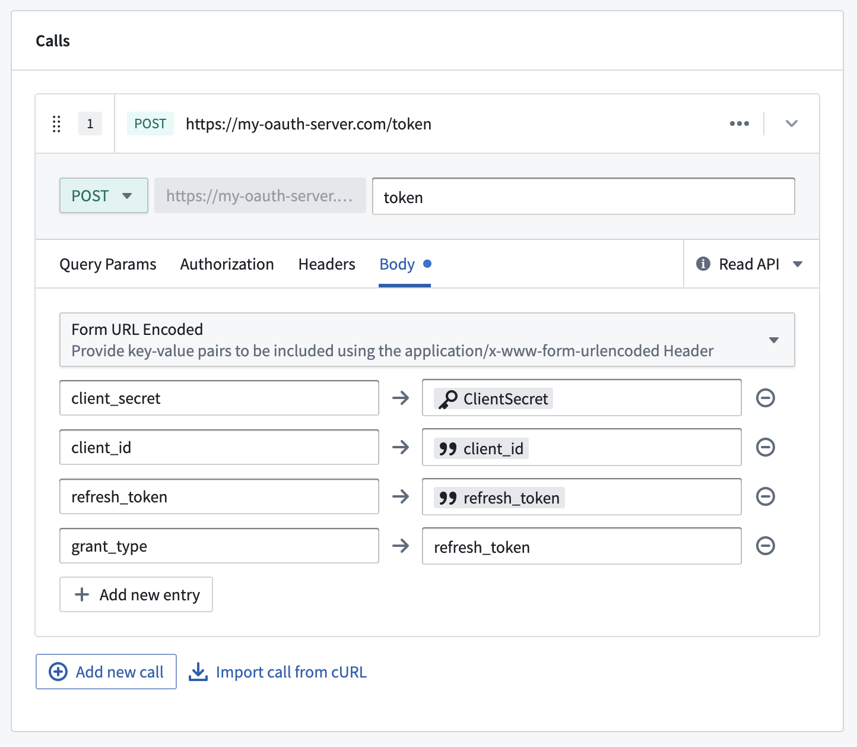The image size is (857, 747).
Task: Edit the client_secret key field
Action: coord(219,398)
